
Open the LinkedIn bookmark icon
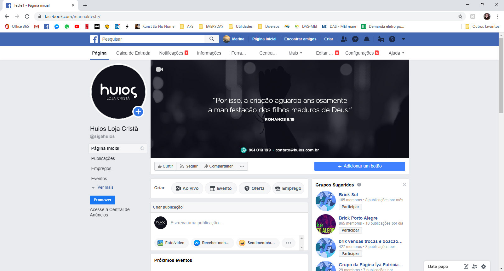point(117,27)
